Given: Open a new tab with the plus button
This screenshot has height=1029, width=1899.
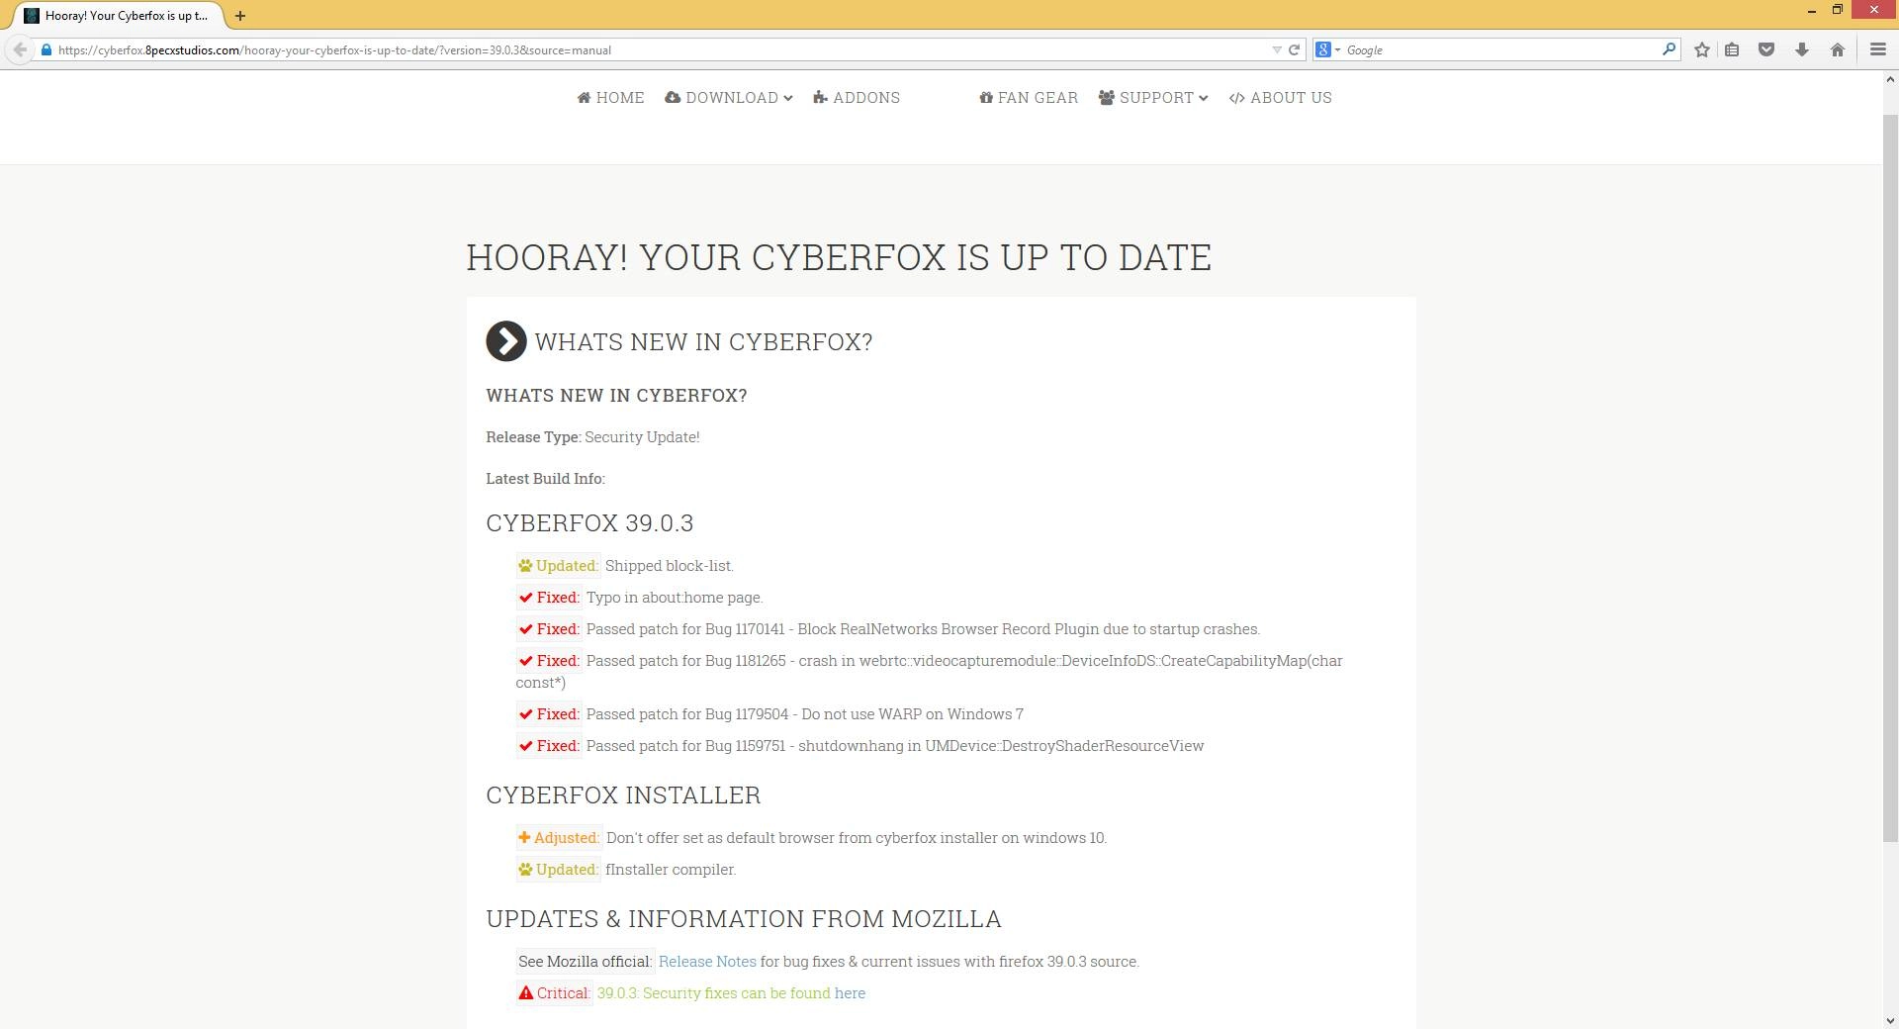Looking at the screenshot, I should (240, 16).
